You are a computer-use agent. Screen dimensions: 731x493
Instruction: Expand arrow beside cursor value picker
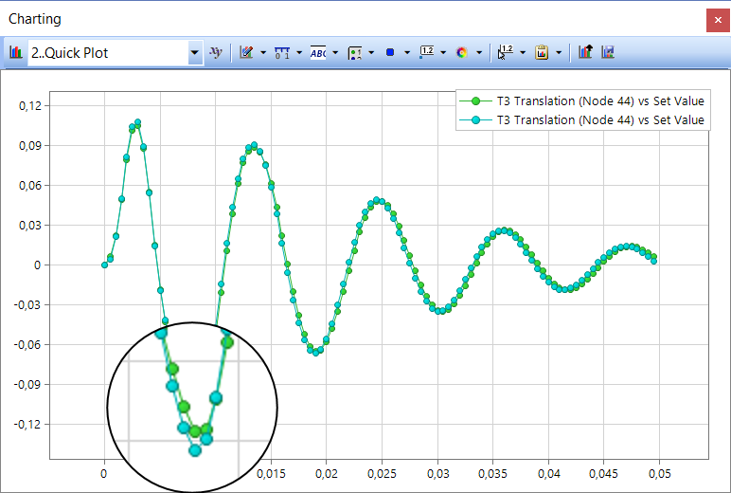[x=523, y=53]
